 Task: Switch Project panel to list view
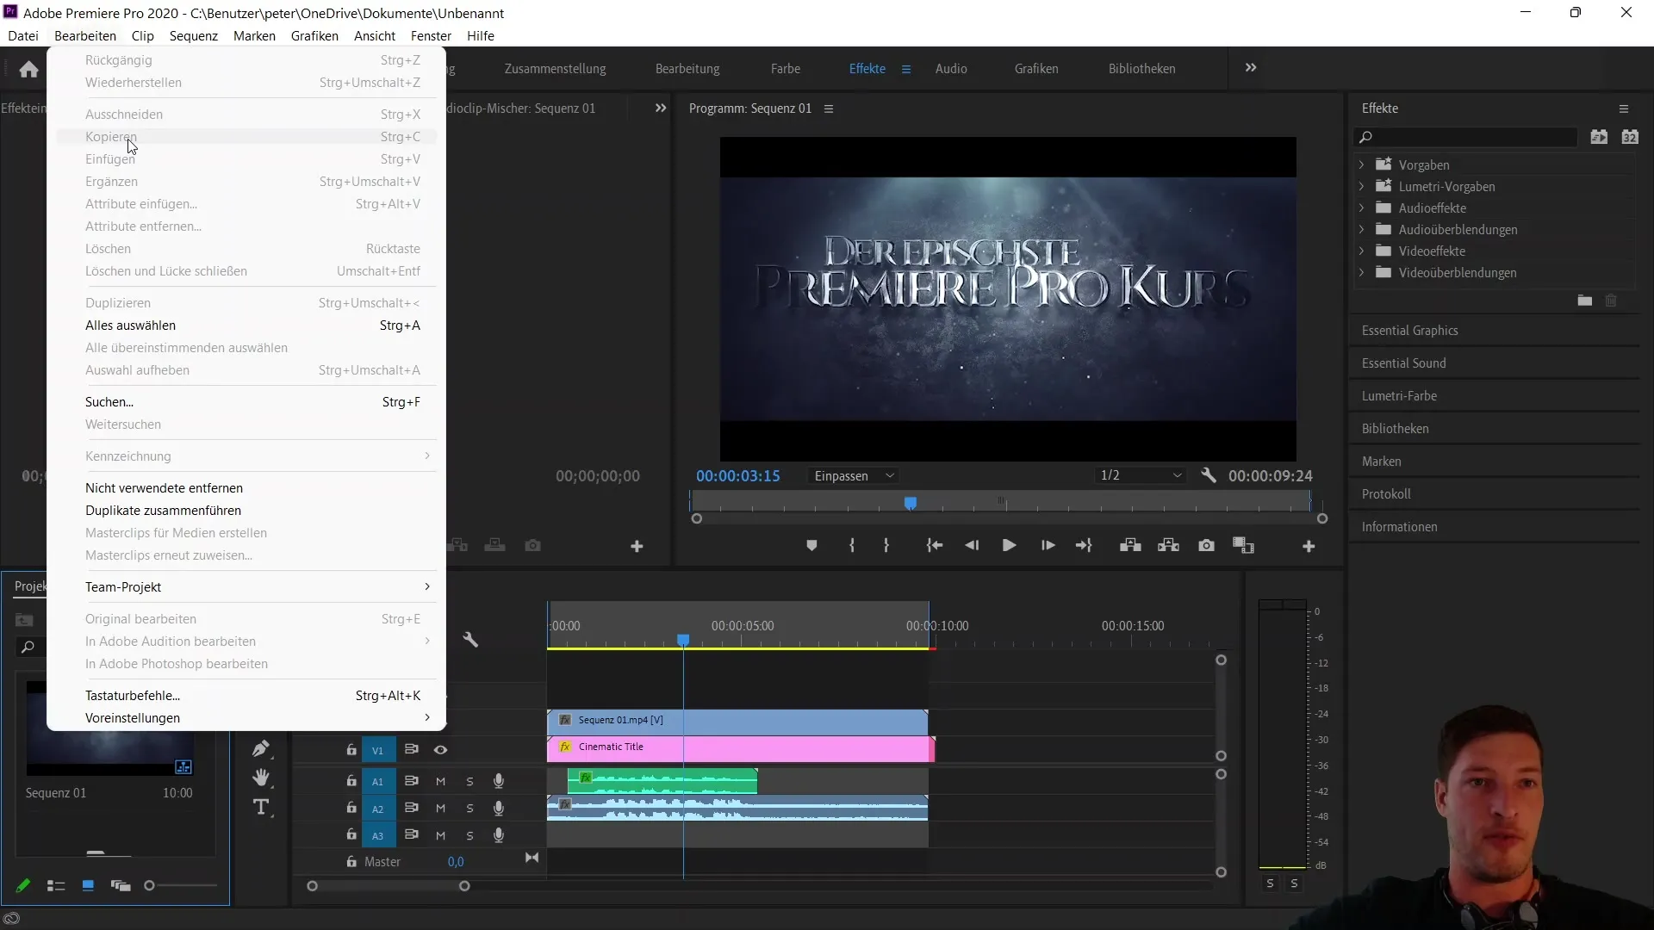56,885
